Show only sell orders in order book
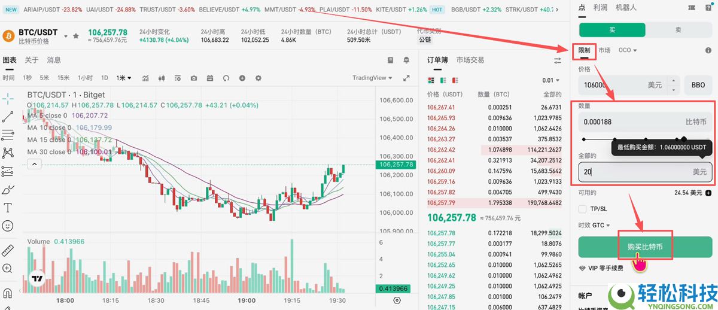The width and height of the screenshot is (718, 310). point(456,80)
